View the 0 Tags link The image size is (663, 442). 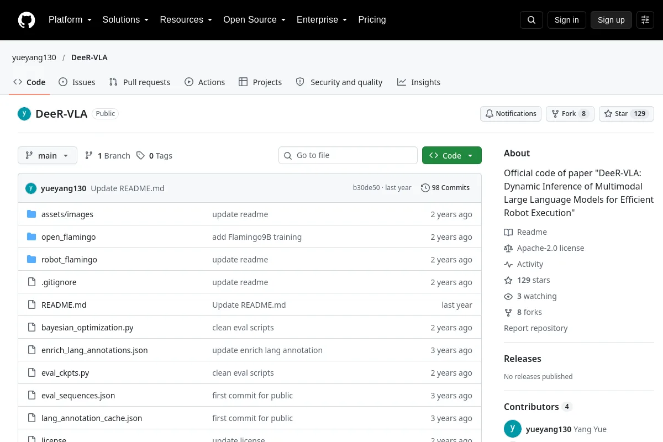(x=154, y=156)
